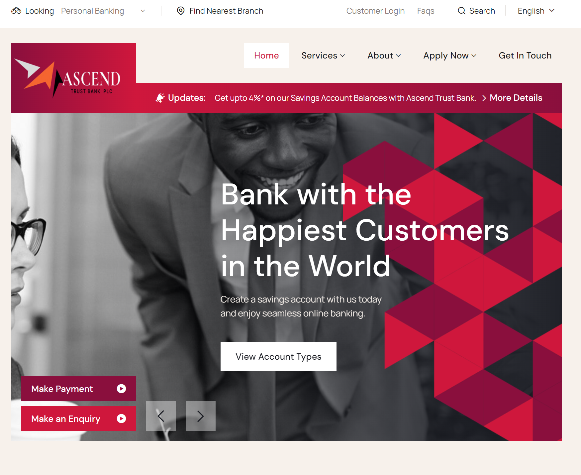Click the binoculars Looking icon
Screen dimensions: 581x475
16,11
